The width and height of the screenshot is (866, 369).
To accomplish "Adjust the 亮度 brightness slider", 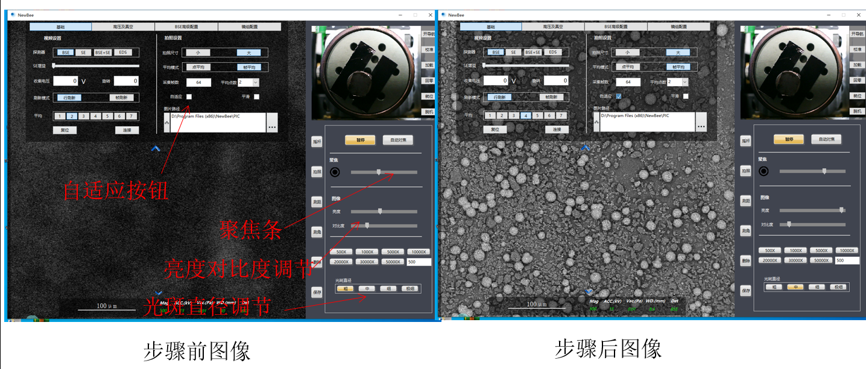I will pyautogui.click(x=379, y=211).
